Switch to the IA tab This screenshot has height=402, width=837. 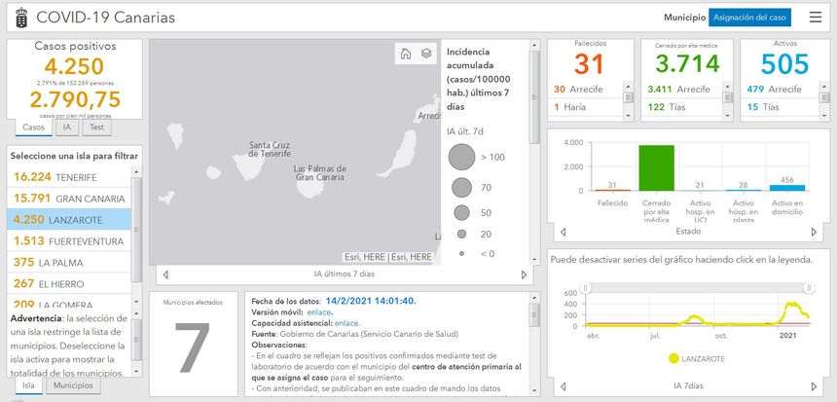point(67,128)
